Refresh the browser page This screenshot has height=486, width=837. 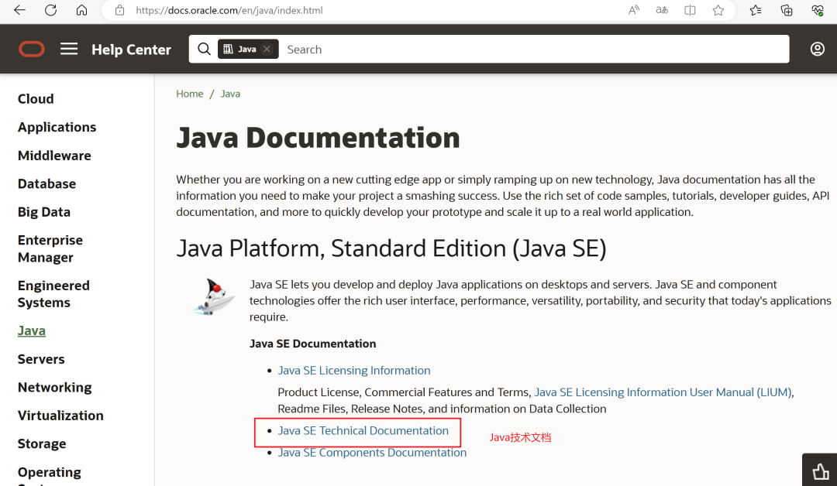[50, 10]
